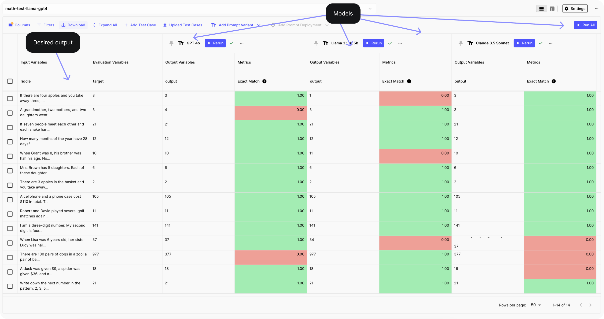Open the Filters option

[x=46, y=25]
